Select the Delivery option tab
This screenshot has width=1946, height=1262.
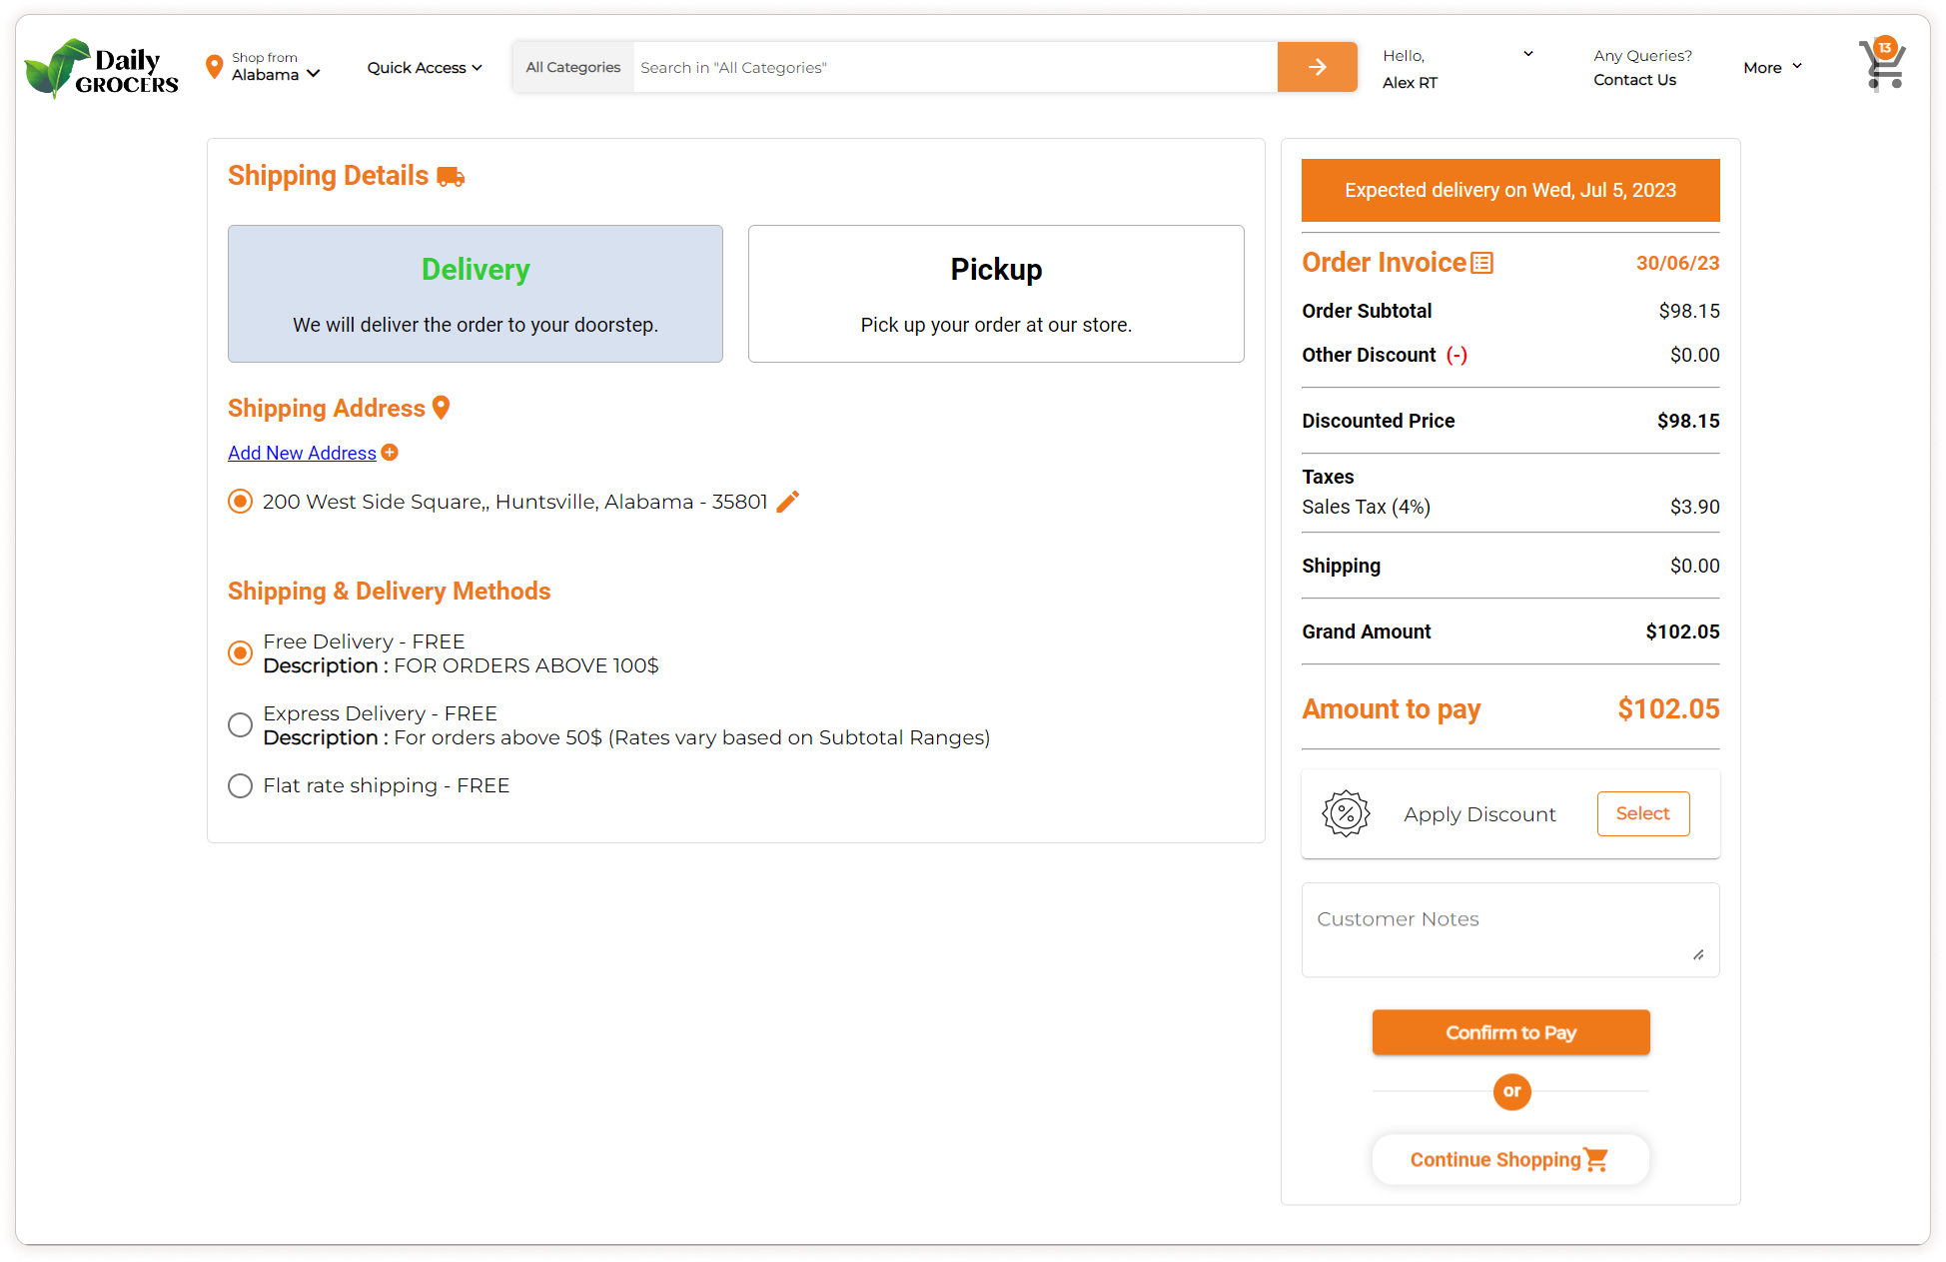tap(475, 293)
